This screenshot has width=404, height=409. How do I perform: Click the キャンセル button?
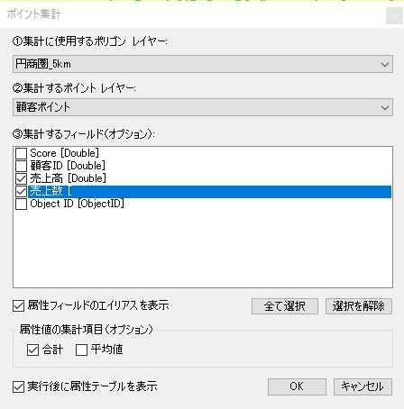tap(363, 386)
